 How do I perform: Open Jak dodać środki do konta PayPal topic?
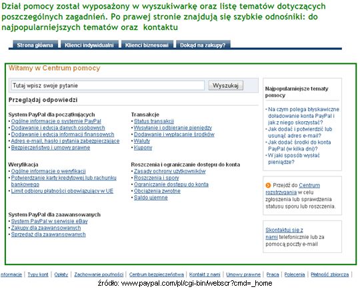tap(299, 145)
